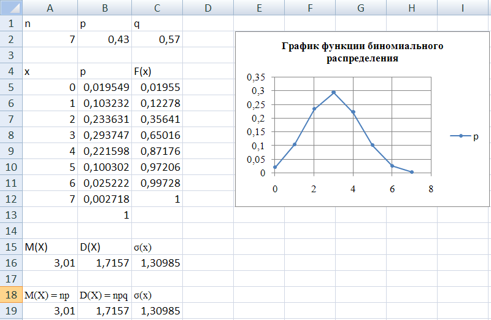The height and width of the screenshot is (320, 491).
Task: Click cell C1 label 'q'
Action: point(157,23)
